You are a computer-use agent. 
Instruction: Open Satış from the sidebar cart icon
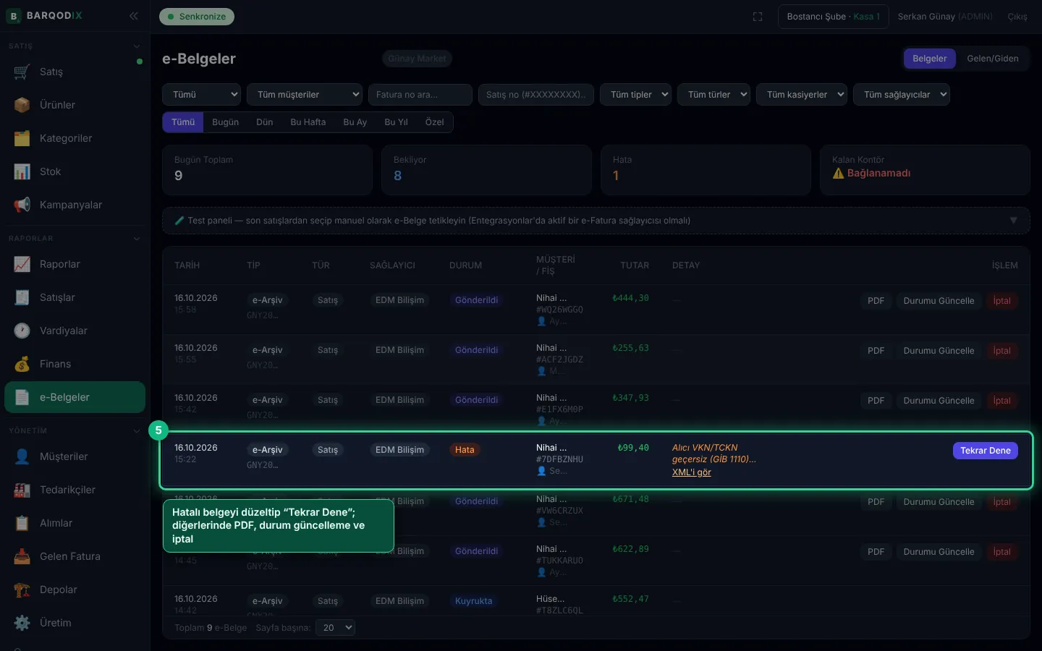(22, 72)
